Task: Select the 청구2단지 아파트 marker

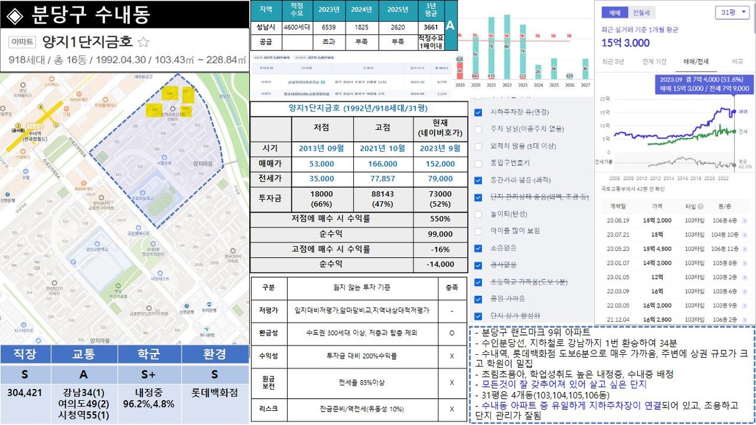Action: pyautogui.click(x=233, y=250)
